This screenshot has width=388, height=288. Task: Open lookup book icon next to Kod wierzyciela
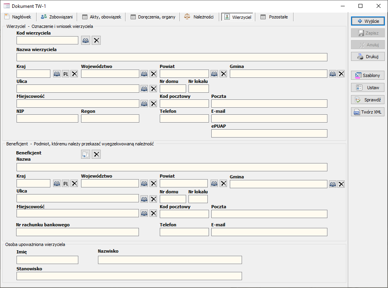(85, 40)
